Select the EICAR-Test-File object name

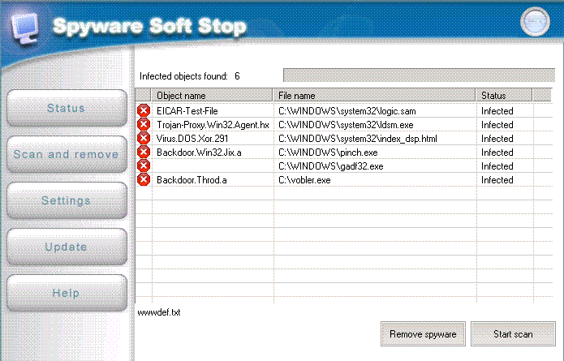pos(187,111)
